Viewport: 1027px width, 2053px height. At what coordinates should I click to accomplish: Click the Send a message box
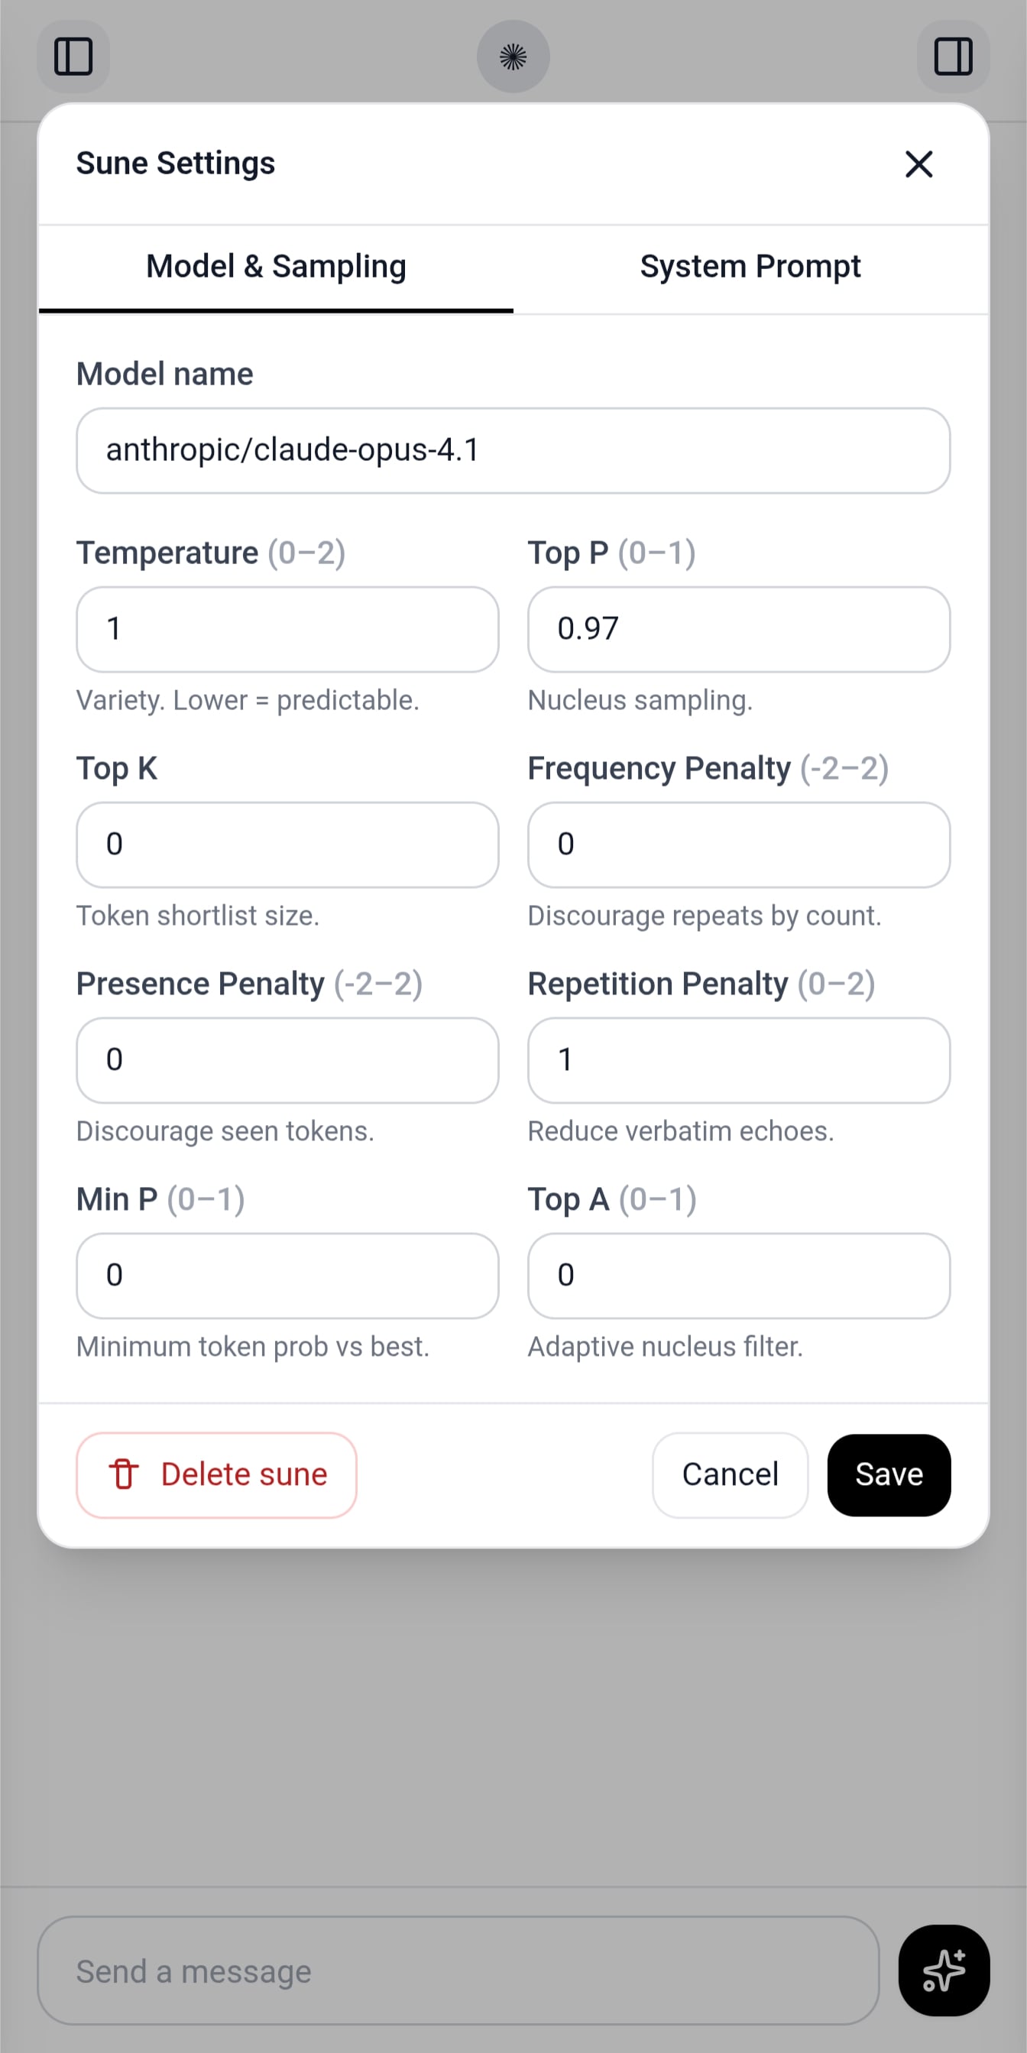458,1970
